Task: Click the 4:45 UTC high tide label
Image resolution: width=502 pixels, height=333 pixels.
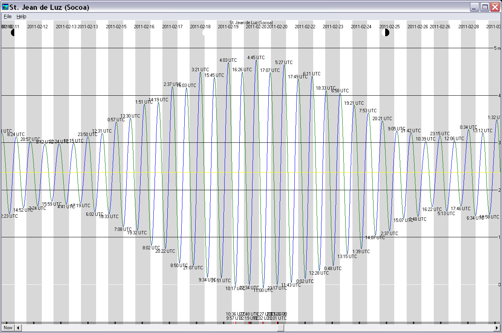Action: click(256, 58)
